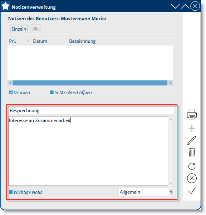Mark as Wichtige Notiz checkbox
Viewport: 206px width, 215px height.
tap(11, 192)
